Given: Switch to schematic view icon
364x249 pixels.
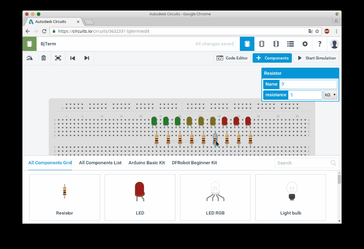Looking at the screenshot, I should coord(262,44).
